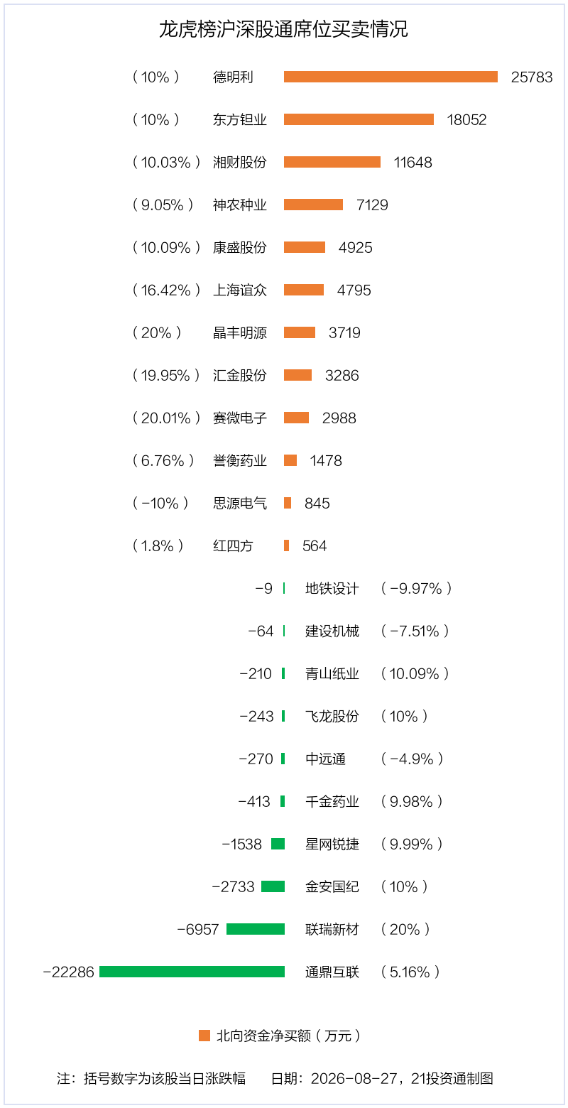This screenshot has width=568, height=1108.
Task: Select the 思源电气 (-10%) percentage label
Action: (160, 503)
